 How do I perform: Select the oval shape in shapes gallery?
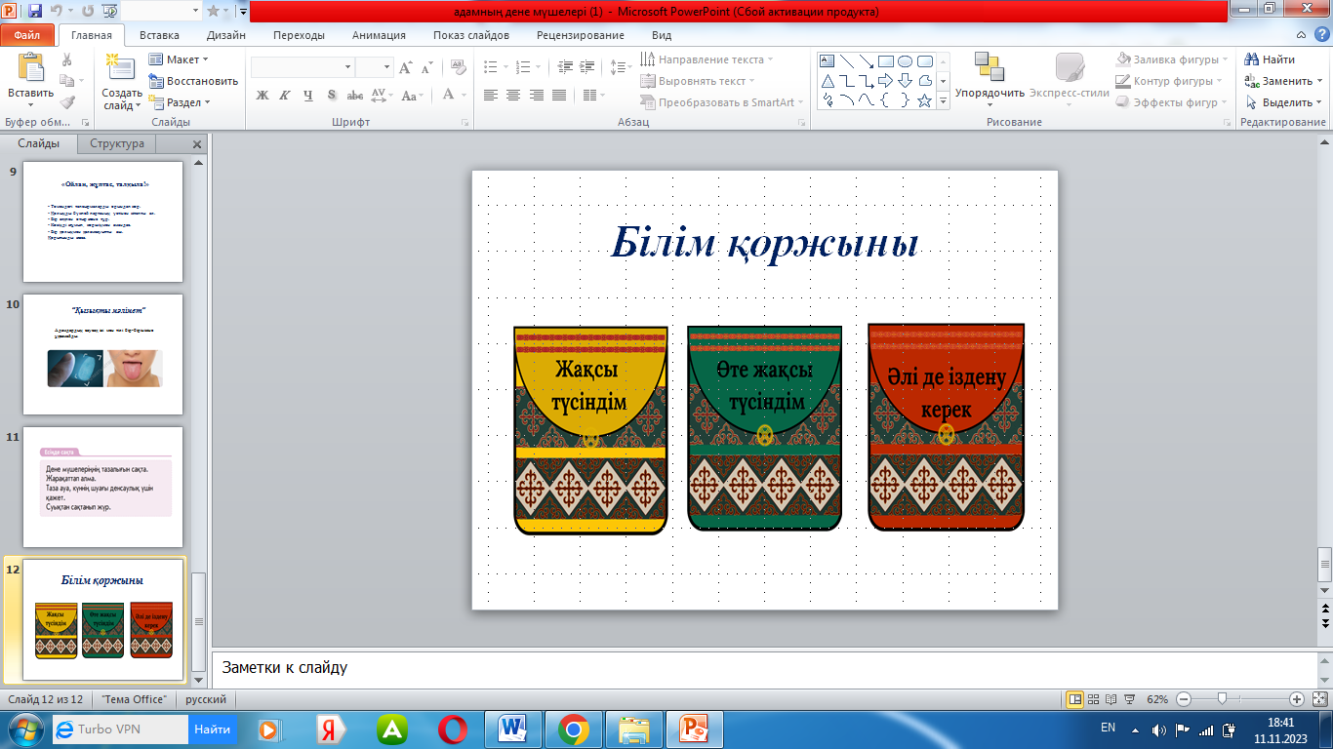pyautogui.click(x=905, y=60)
